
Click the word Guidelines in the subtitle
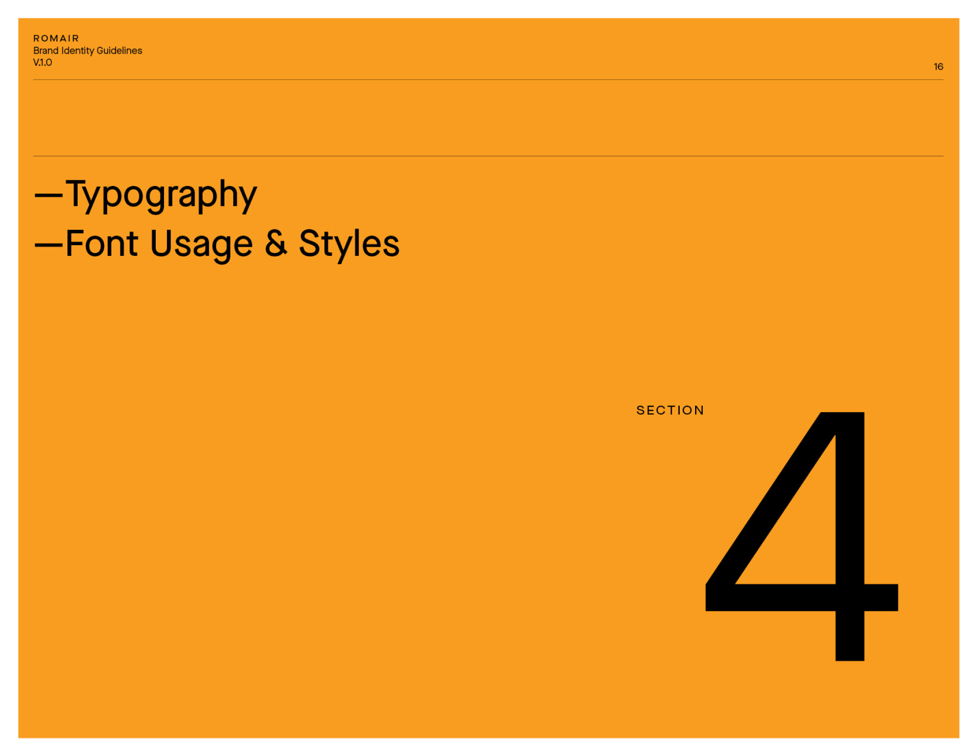[120, 51]
